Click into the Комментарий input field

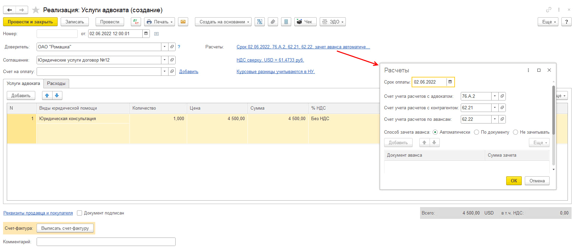click(106, 242)
